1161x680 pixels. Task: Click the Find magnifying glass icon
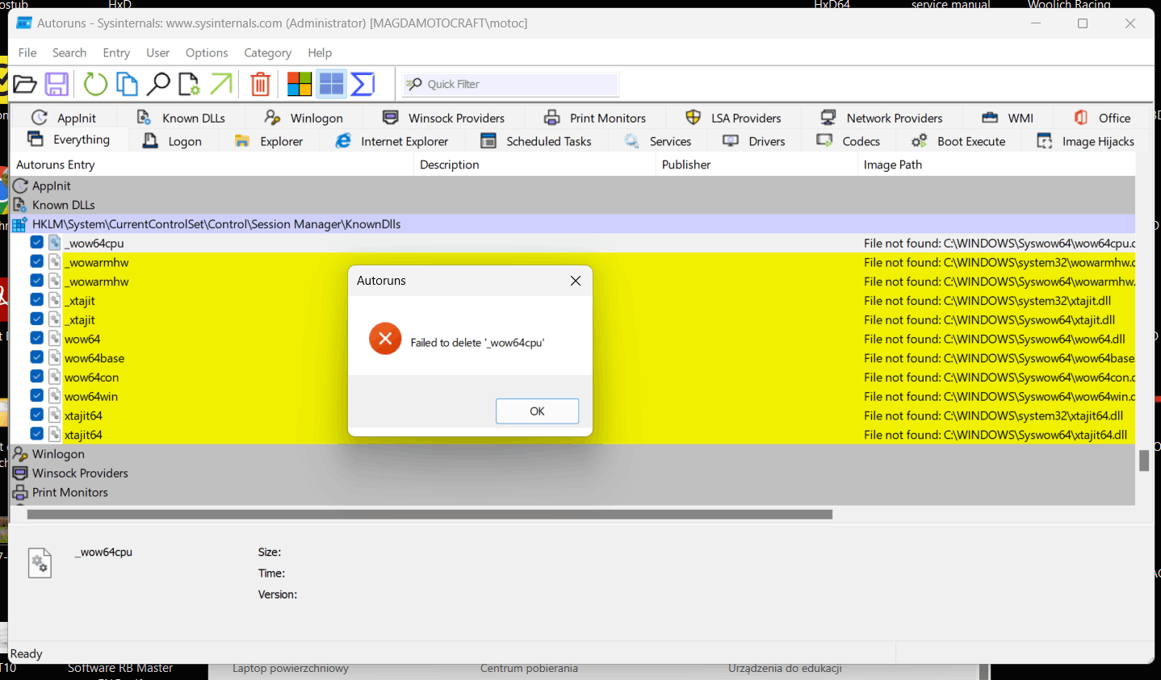158,84
